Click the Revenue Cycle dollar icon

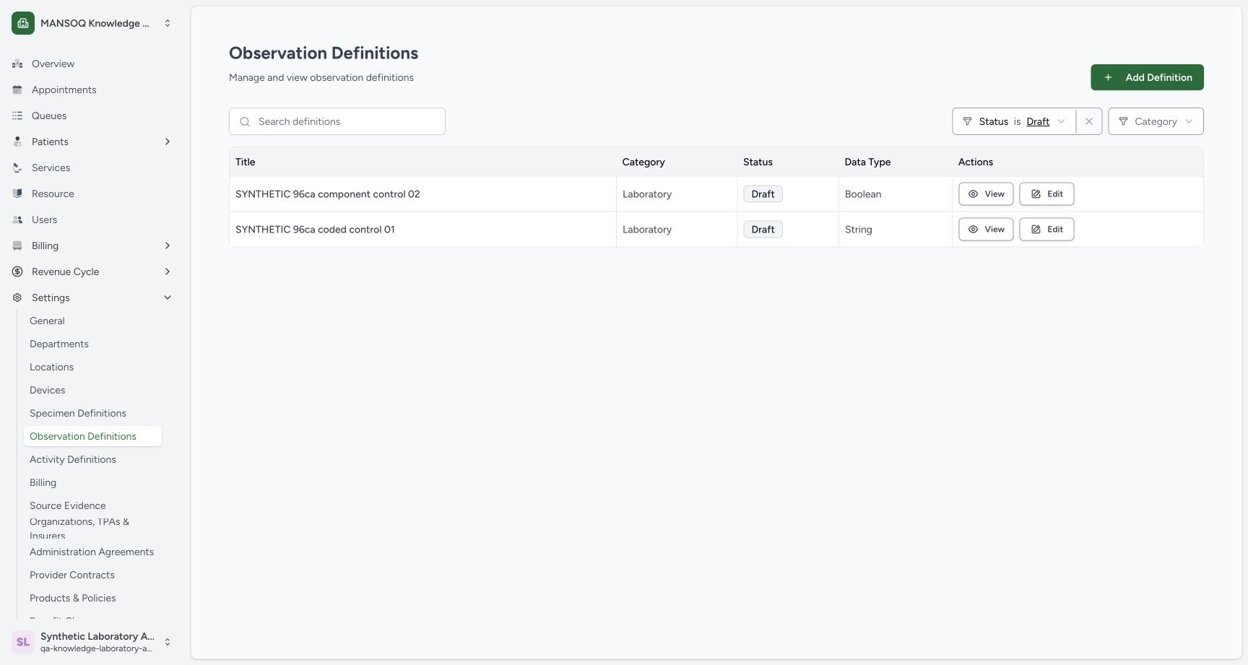17,271
